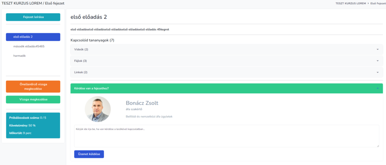Open the "második előadás45465" lesson

tap(29, 46)
